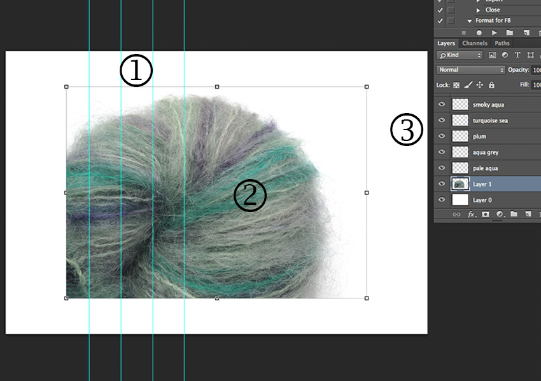
Task: Hide the smoky aqua layer
Action: coord(442,104)
